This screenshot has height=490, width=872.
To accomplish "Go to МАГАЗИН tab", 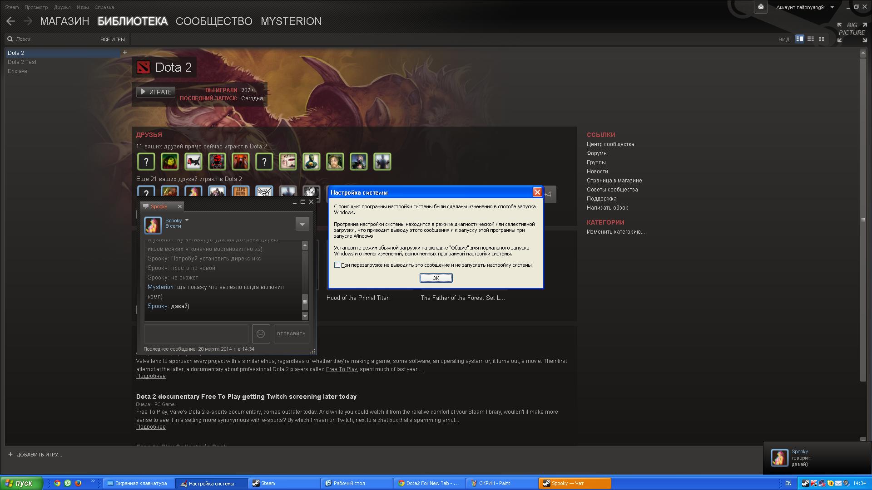I will [64, 21].
